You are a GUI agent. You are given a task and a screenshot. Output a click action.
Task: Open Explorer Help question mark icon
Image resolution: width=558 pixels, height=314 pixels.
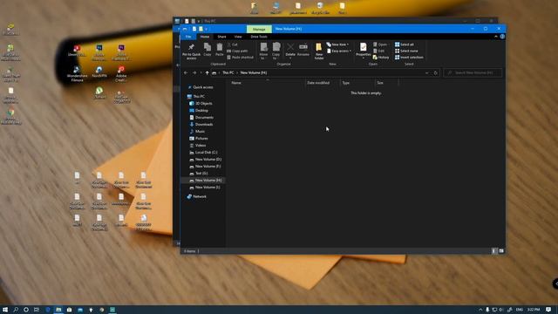(502, 37)
